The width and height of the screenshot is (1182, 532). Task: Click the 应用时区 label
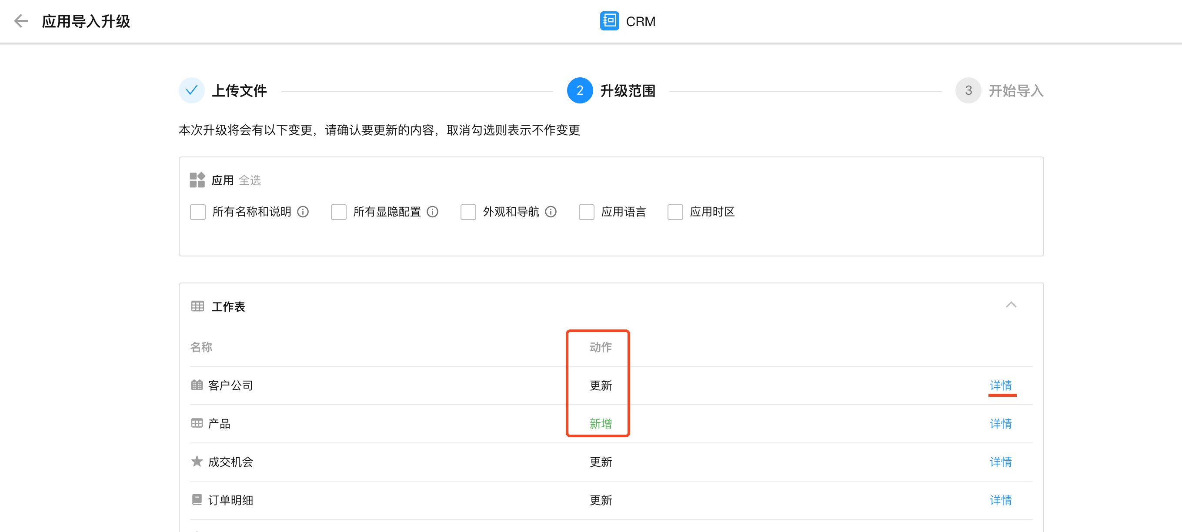coord(711,211)
